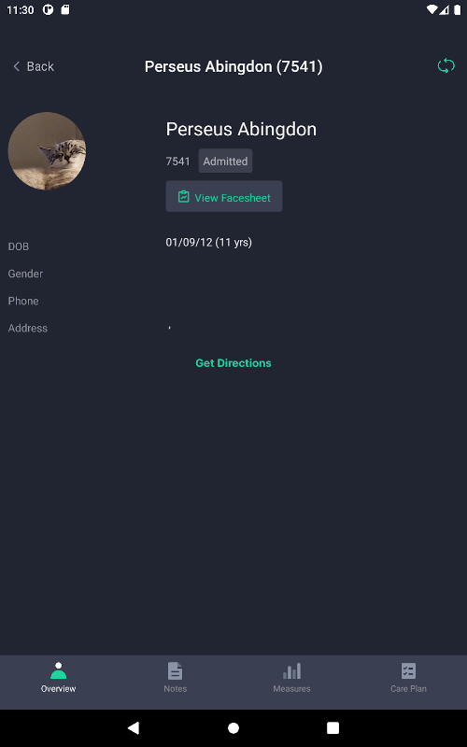The height and width of the screenshot is (747, 467).
Task: Click the Get Directions link
Action: pyautogui.click(x=233, y=363)
